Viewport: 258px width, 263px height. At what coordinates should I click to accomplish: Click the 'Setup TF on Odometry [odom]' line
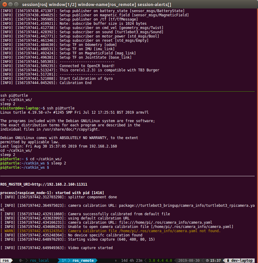(x=59, y=45)
